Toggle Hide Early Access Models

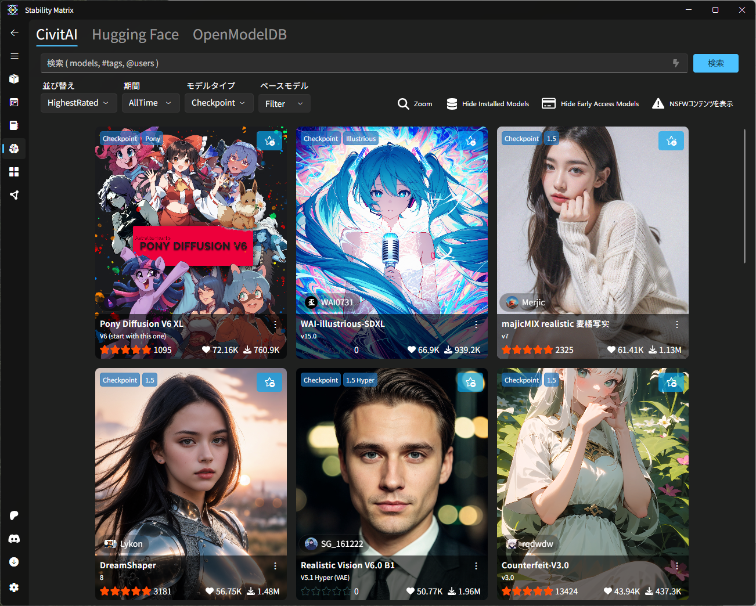[590, 104]
